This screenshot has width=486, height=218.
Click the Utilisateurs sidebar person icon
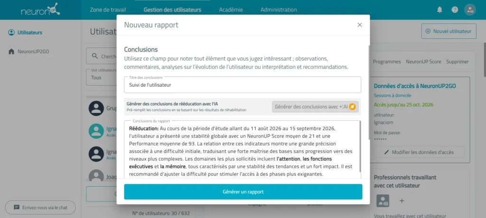tap(11, 33)
